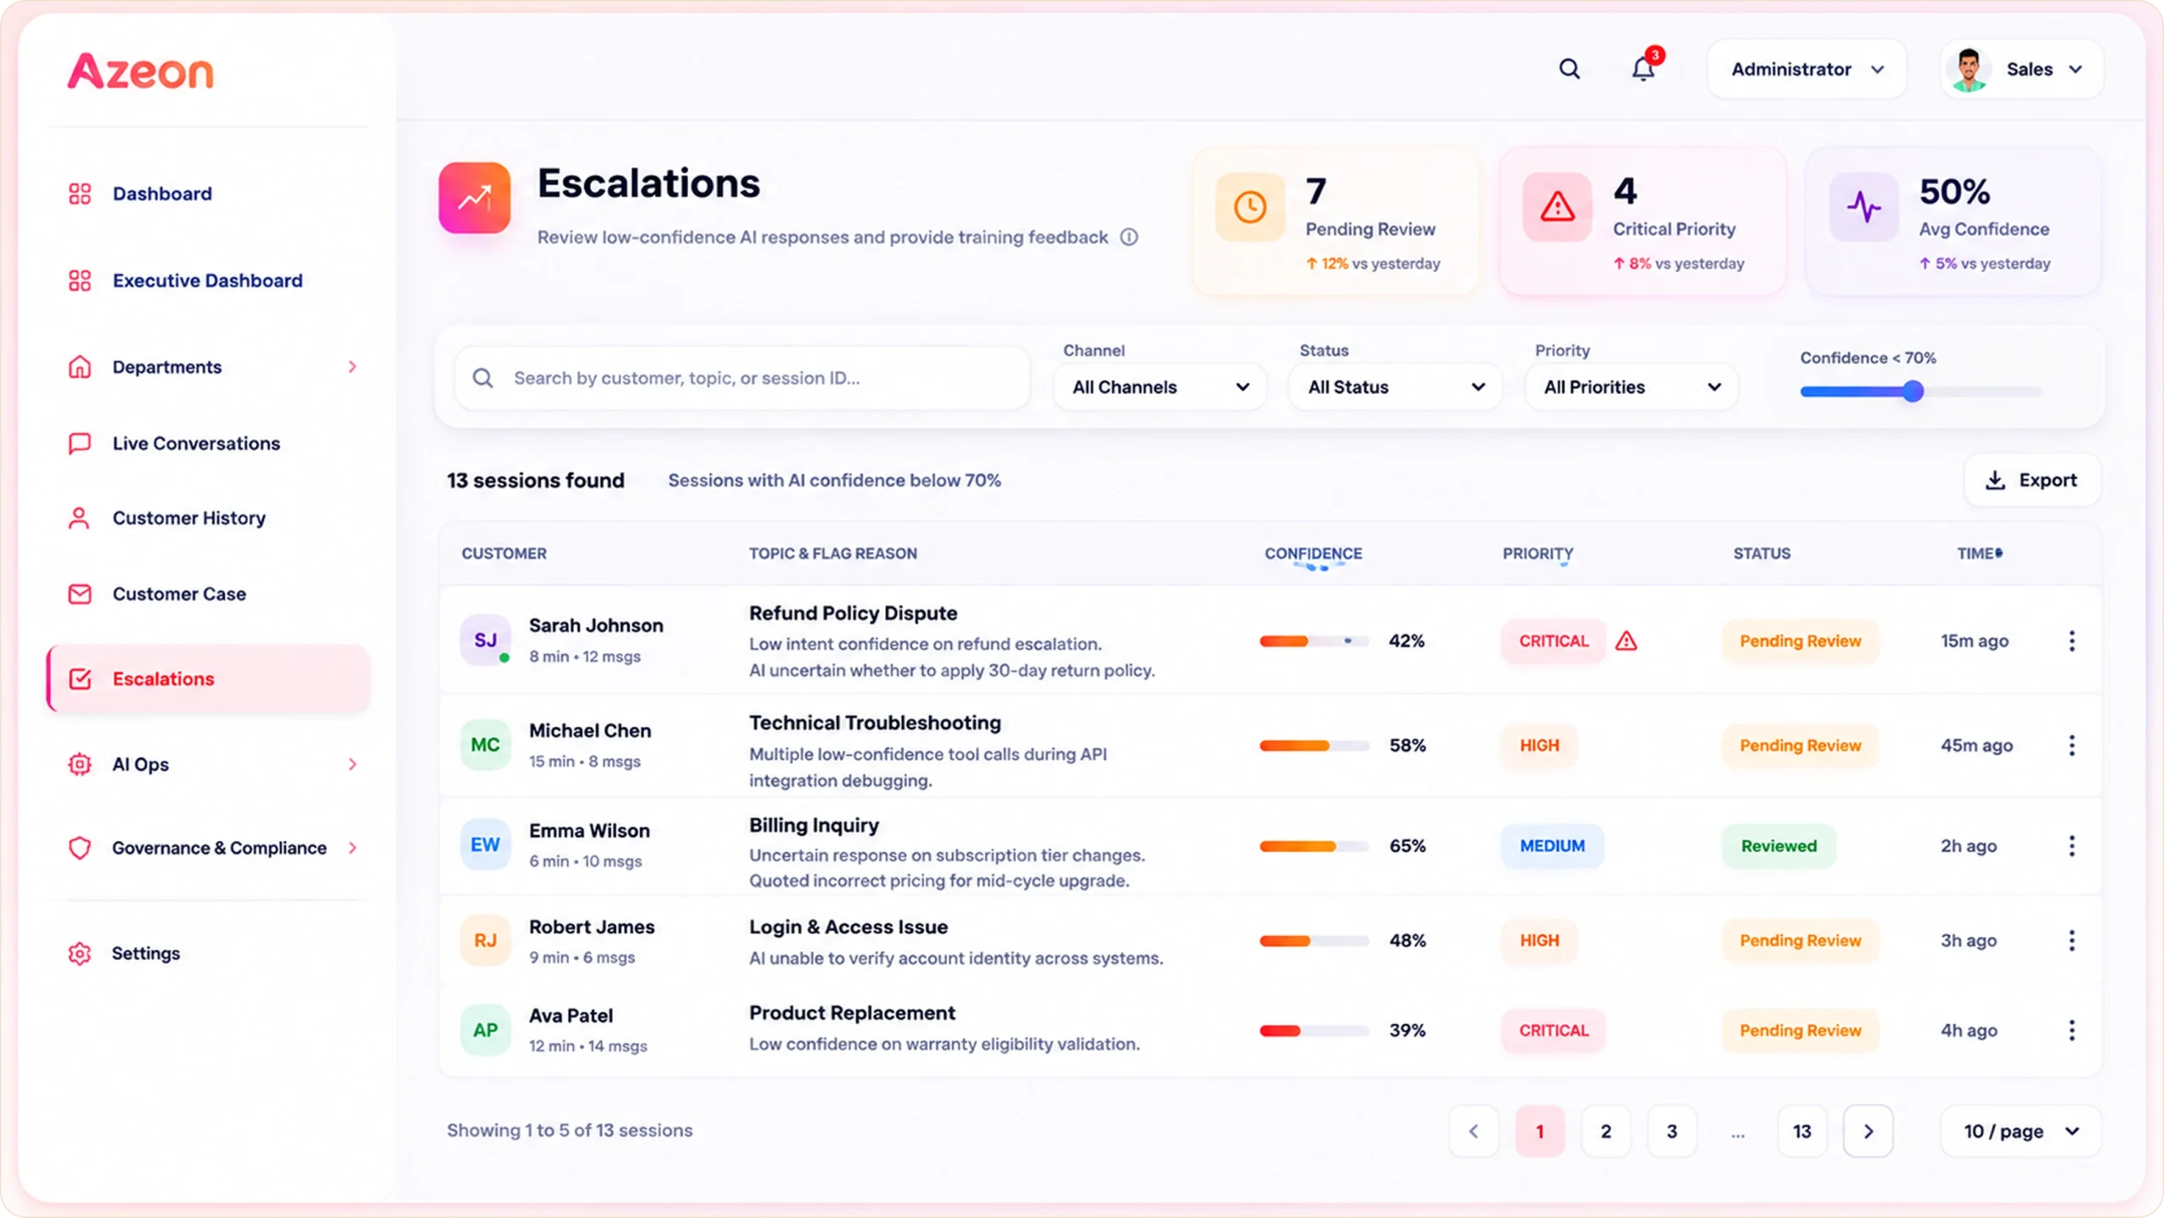Image resolution: width=2164 pixels, height=1218 pixels.
Task: Expand the AI Ops submenu
Action: click(x=352, y=764)
